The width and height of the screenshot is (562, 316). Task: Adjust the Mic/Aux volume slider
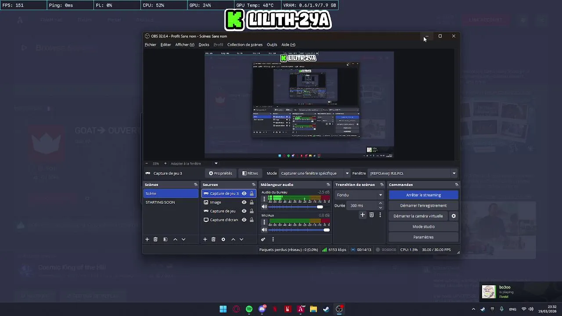tap(326, 230)
